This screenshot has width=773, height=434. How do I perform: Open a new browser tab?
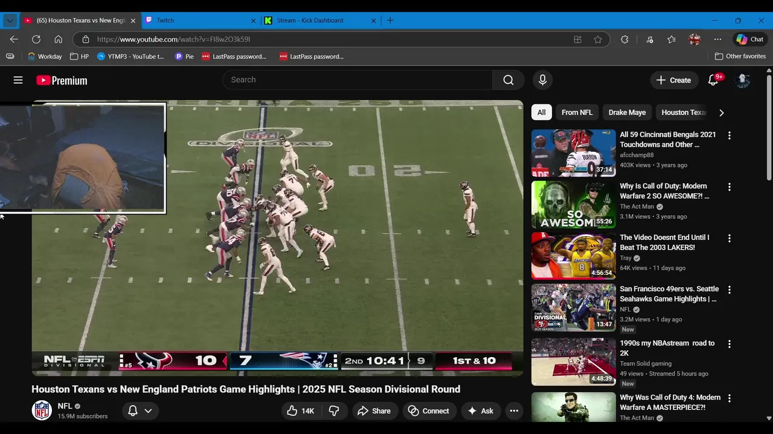click(390, 20)
